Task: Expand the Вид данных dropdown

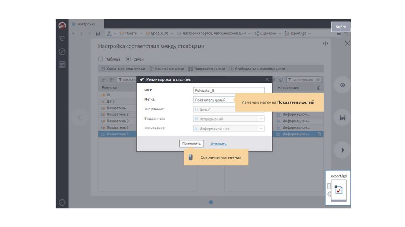Action: (261, 119)
